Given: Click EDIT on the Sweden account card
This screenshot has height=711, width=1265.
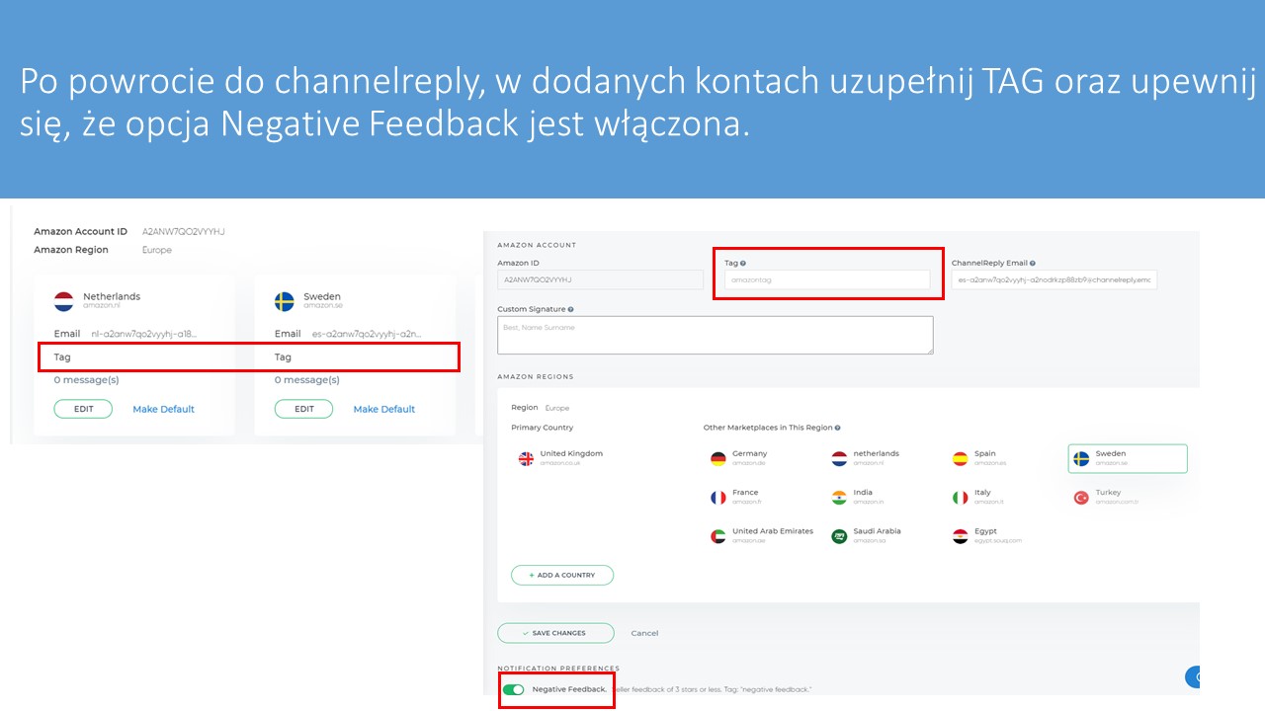Looking at the screenshot, I should tap(304, 409).
